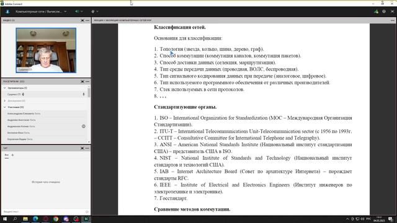The image size is (397, 223).
Task: Select fourth participant in attendee list
Action: coord(45,133)
